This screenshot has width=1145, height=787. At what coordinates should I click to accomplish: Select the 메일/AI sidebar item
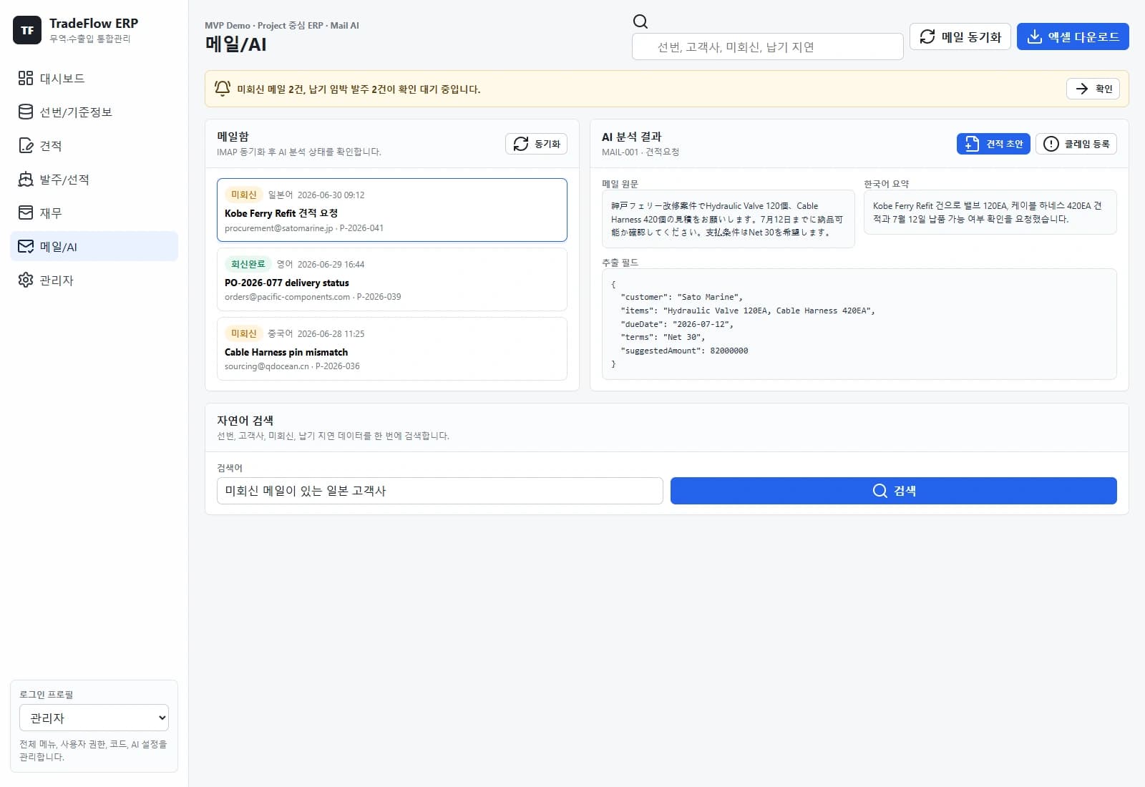click(x=94, y=246)
